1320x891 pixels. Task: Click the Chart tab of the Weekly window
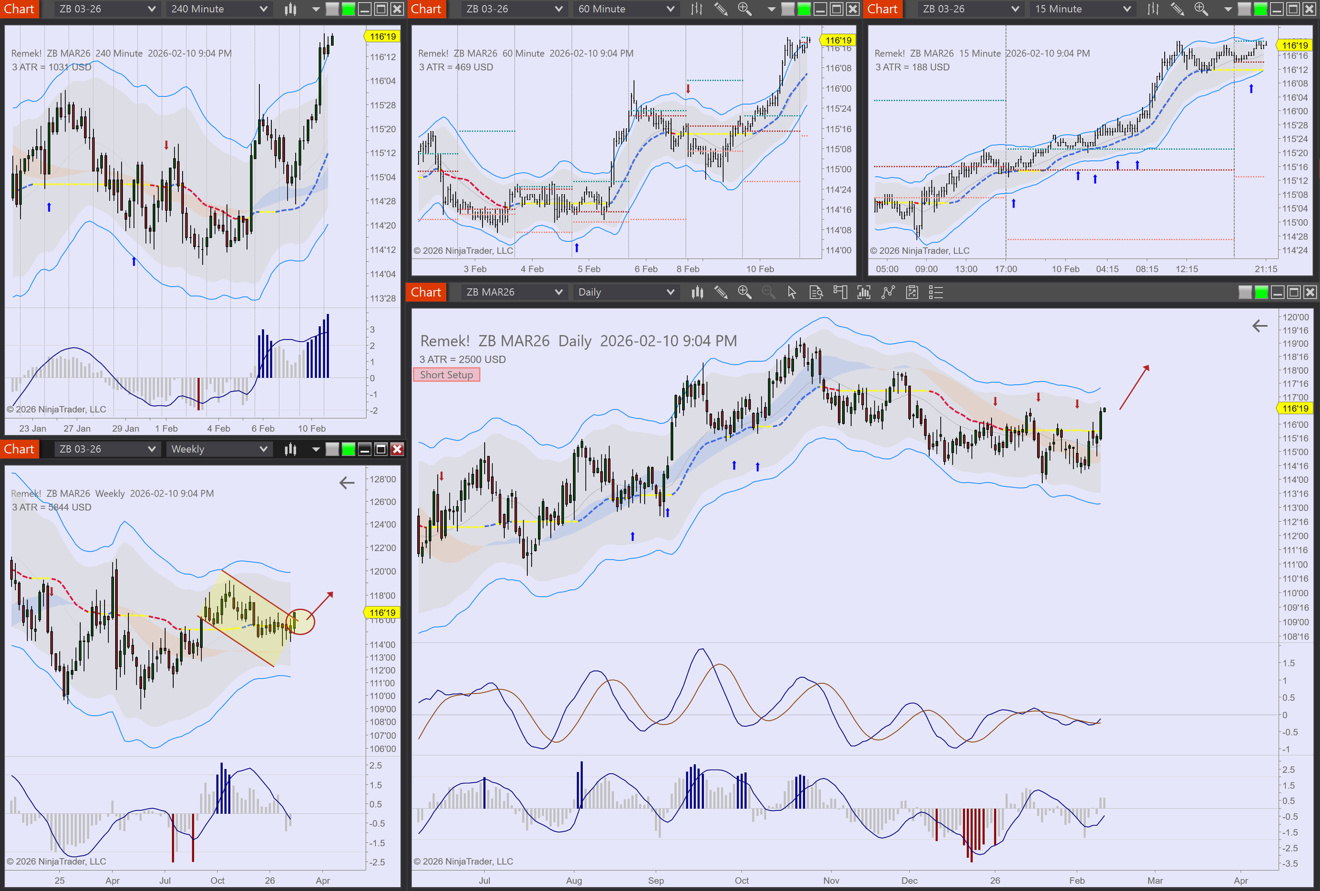click(20, 449)
